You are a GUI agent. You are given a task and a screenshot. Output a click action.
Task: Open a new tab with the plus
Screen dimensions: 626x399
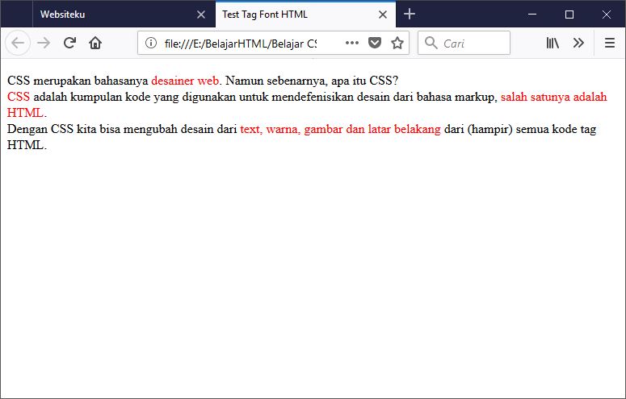pos(410,14)
